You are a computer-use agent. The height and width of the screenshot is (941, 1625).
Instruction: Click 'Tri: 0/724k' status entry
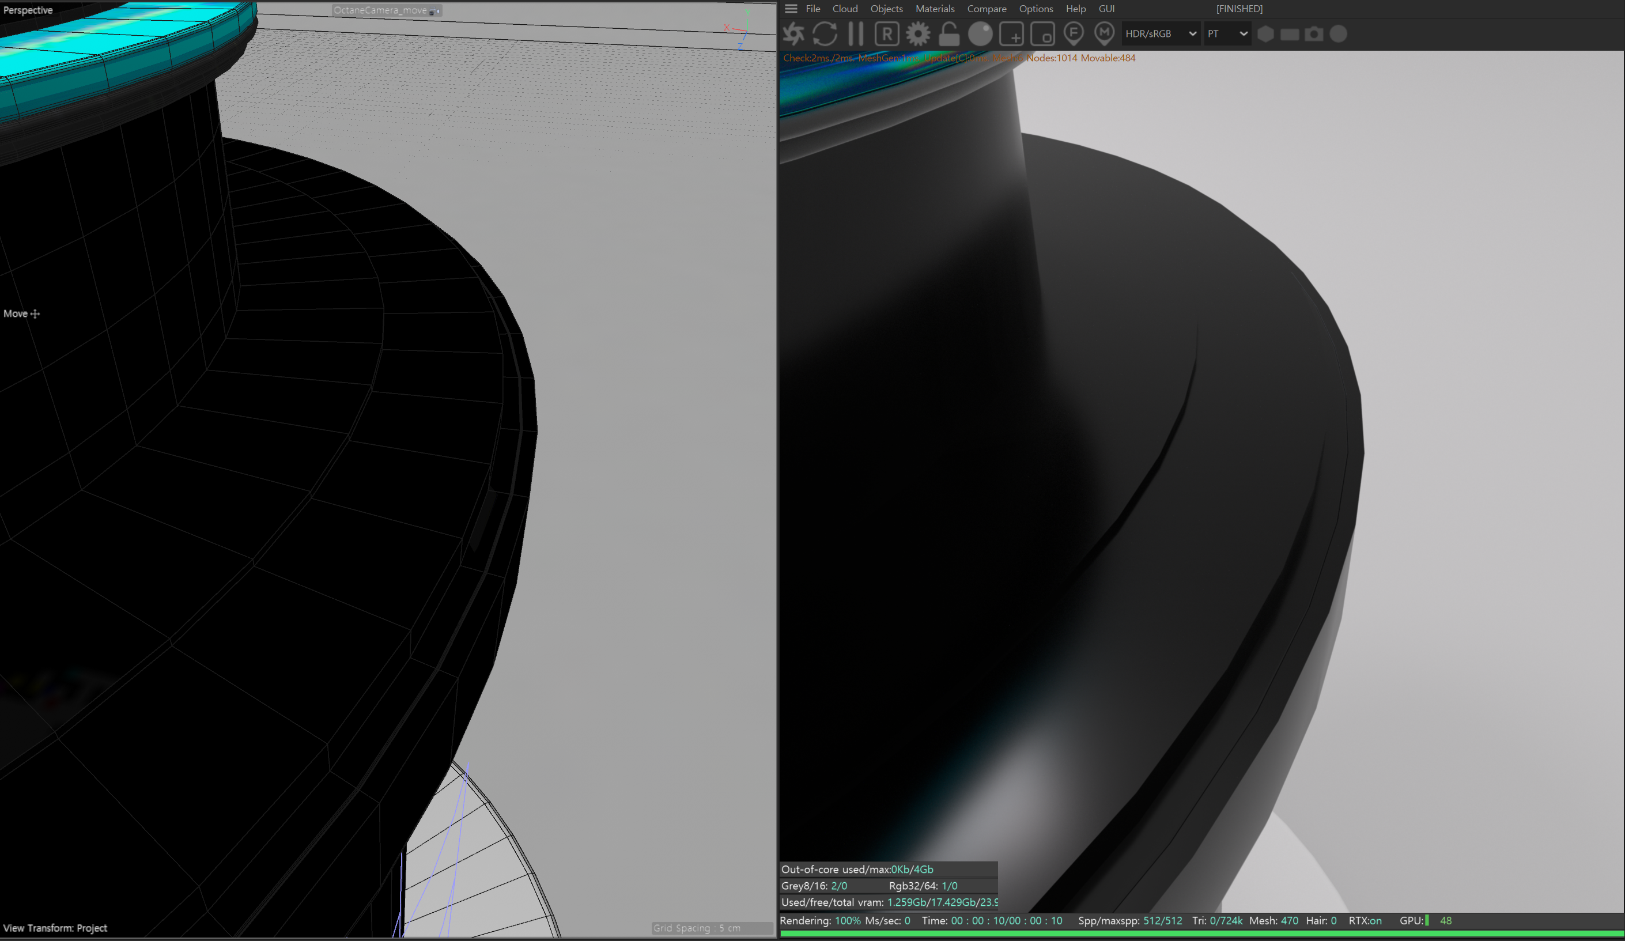pyautogui.click(x=1217, y=921)
